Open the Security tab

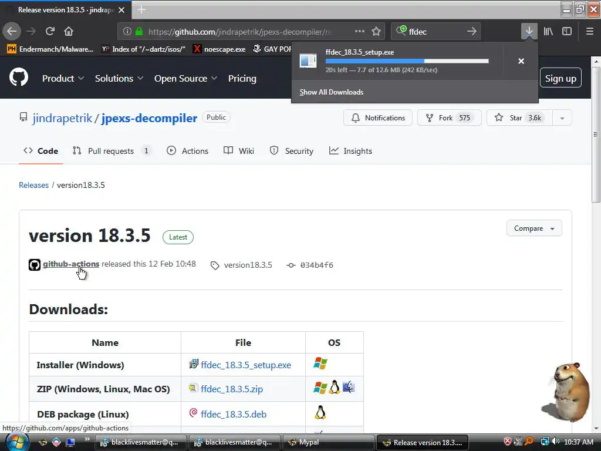(292, 151)
